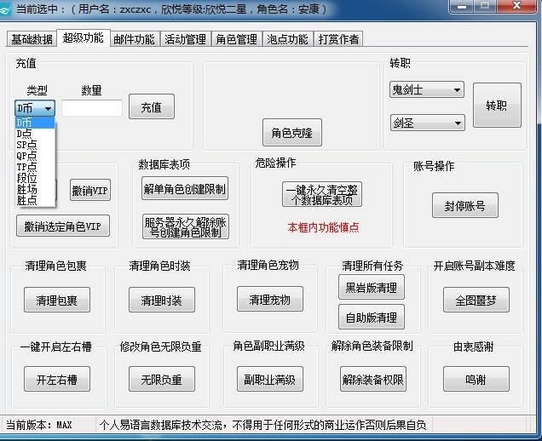Click the 封停账号 button

[x=464, y=206]
